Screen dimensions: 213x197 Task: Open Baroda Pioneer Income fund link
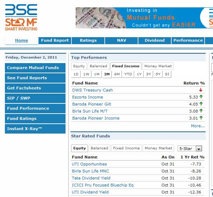(x=96, y=118)
